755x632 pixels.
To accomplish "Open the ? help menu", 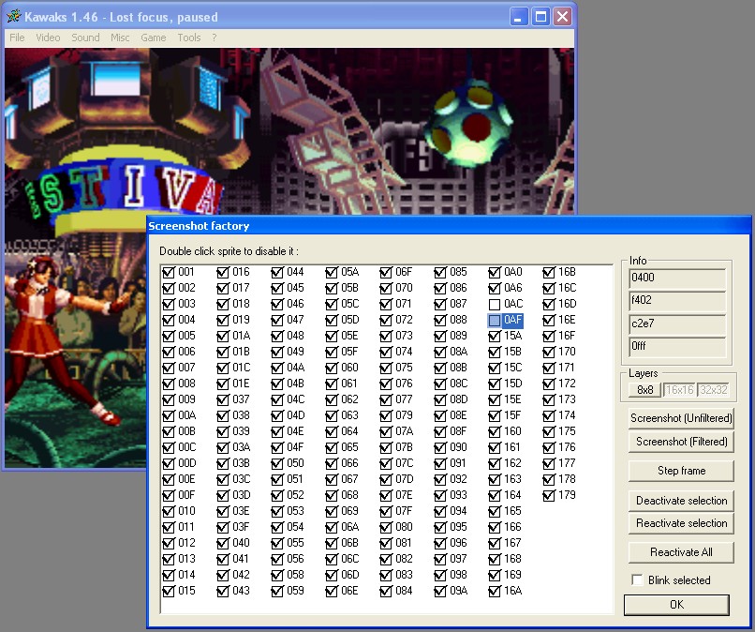I will (215, 38).
